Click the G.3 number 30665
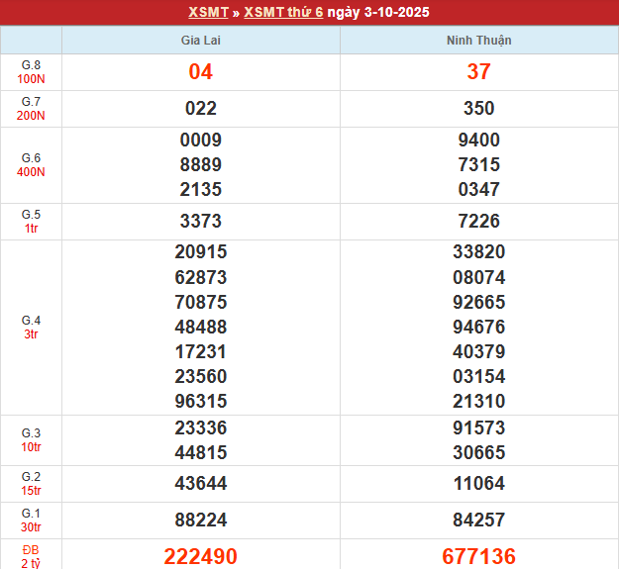The image size is (619, 569). click(479, 453)
